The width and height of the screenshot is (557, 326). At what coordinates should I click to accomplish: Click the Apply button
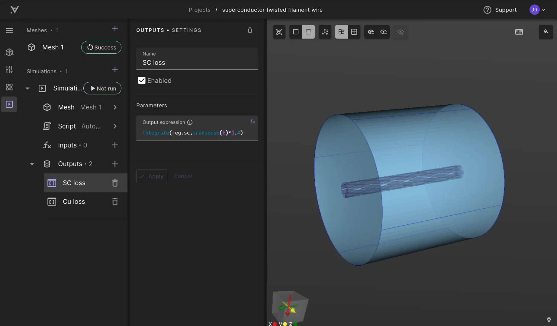[152, 176]
